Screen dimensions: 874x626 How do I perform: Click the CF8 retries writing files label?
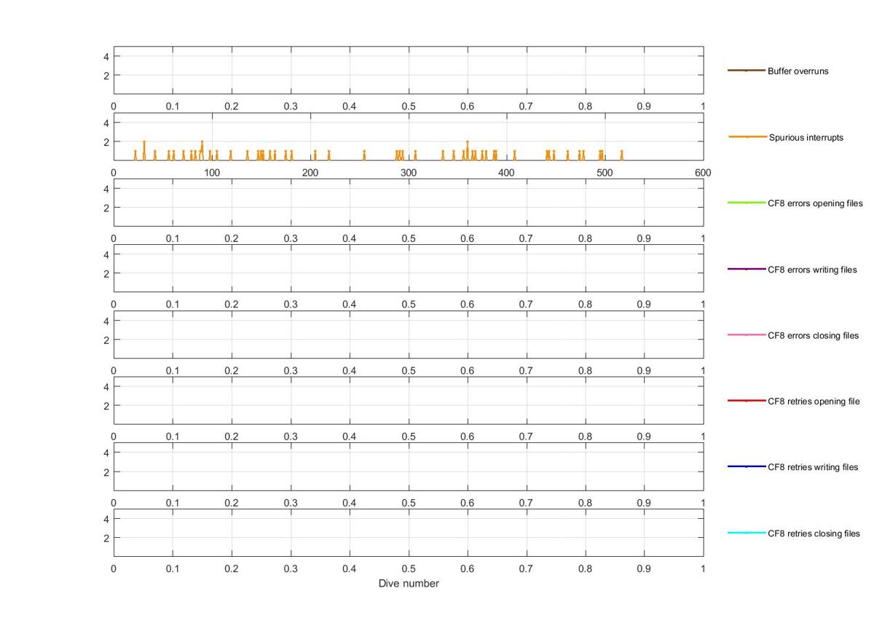pyautogui.click(x=813, y=466)
